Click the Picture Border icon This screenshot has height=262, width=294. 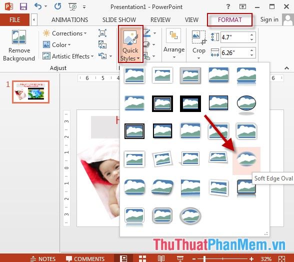coord(147,33)
